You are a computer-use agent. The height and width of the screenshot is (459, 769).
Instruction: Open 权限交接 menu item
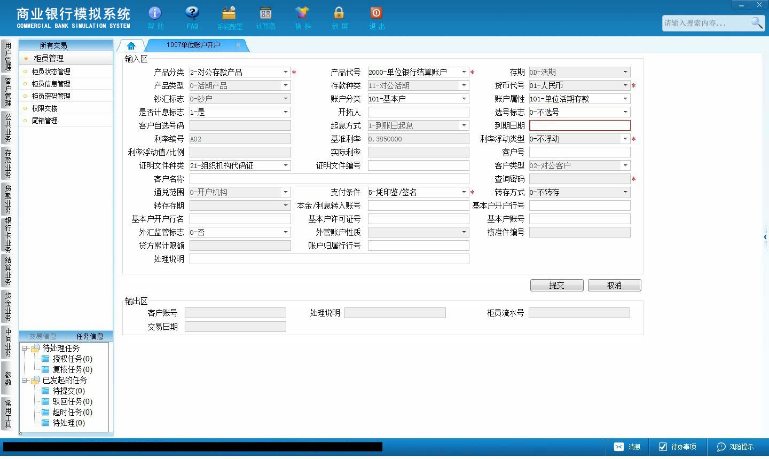[x=44, y=108]
